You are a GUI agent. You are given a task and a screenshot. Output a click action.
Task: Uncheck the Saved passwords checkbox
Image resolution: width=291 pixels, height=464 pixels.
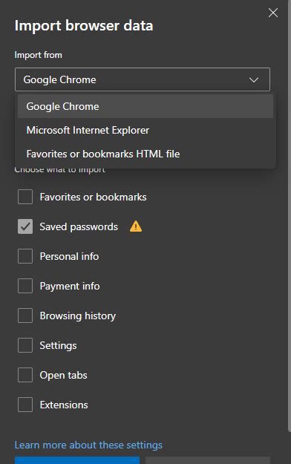coord(25,226)
